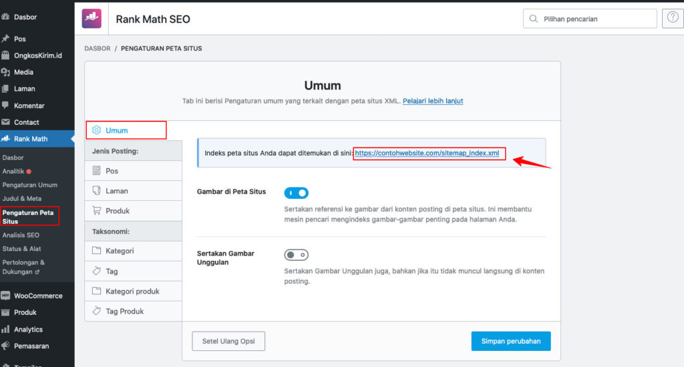Open the help question mark icon
The width and height of the screenshot is (684, 367).
(673, 18)
